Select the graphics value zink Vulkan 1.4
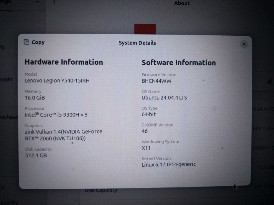This screenshot has height=205, width=274. coord(63,135)
